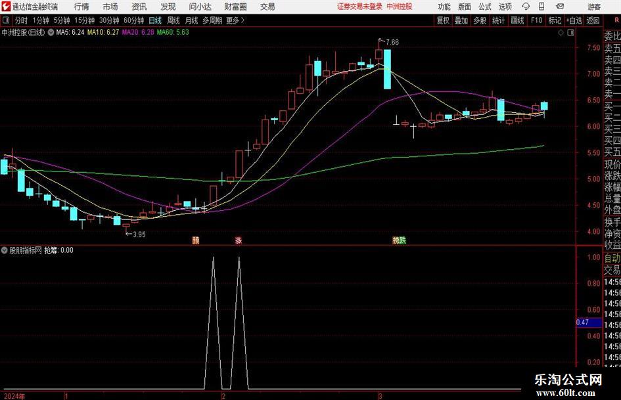
Task: Open the 财富圈 menu
Action: click(x=235, y=7)
